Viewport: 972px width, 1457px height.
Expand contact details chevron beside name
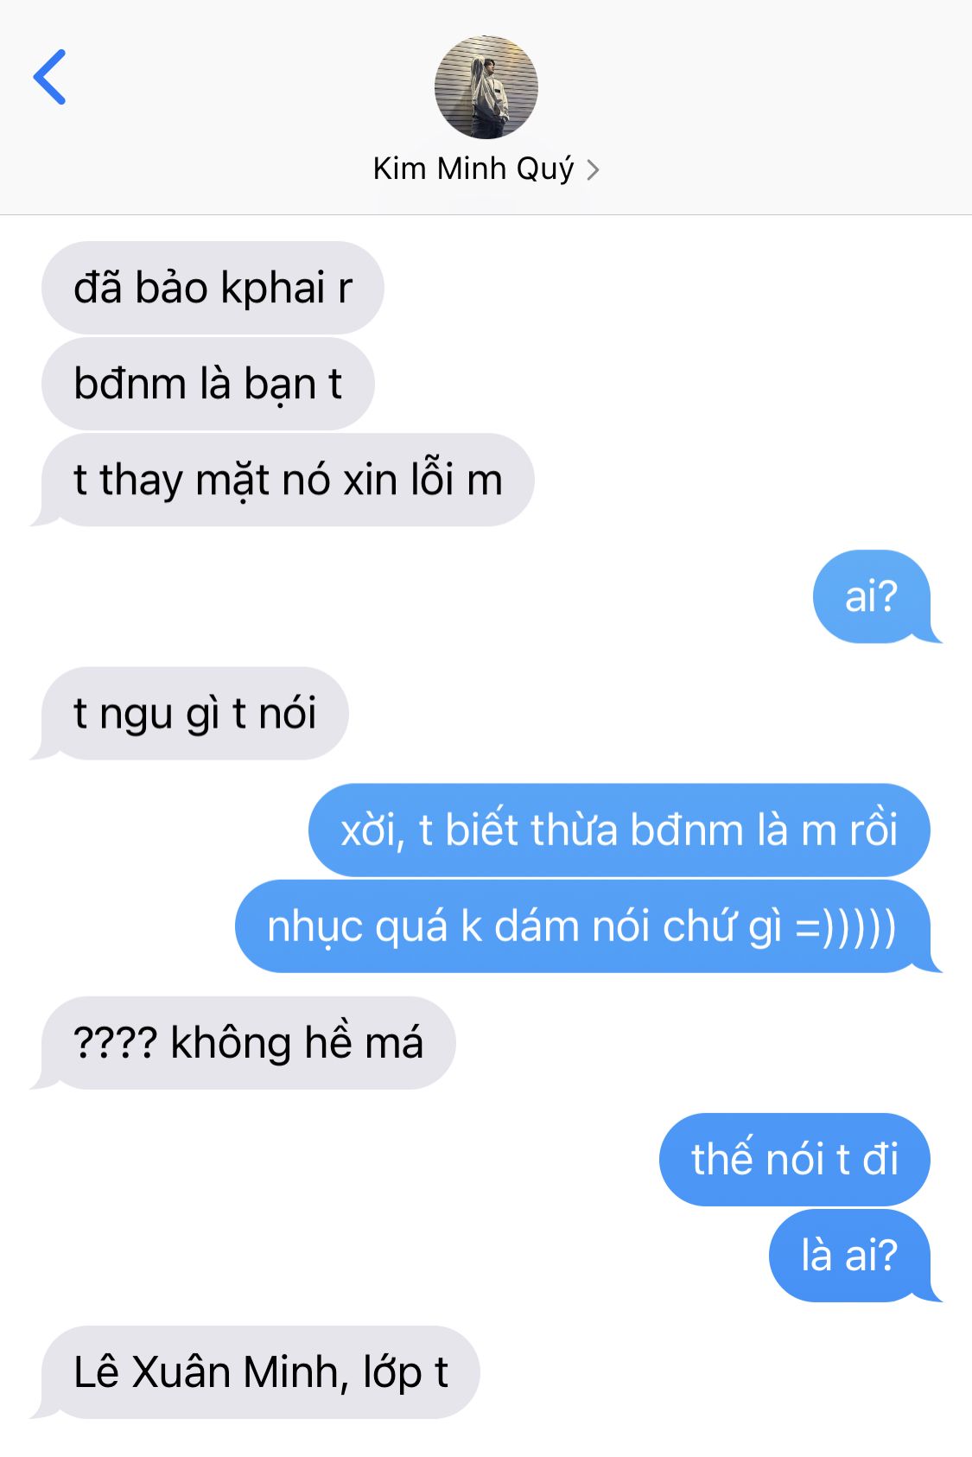pos(592,169)
